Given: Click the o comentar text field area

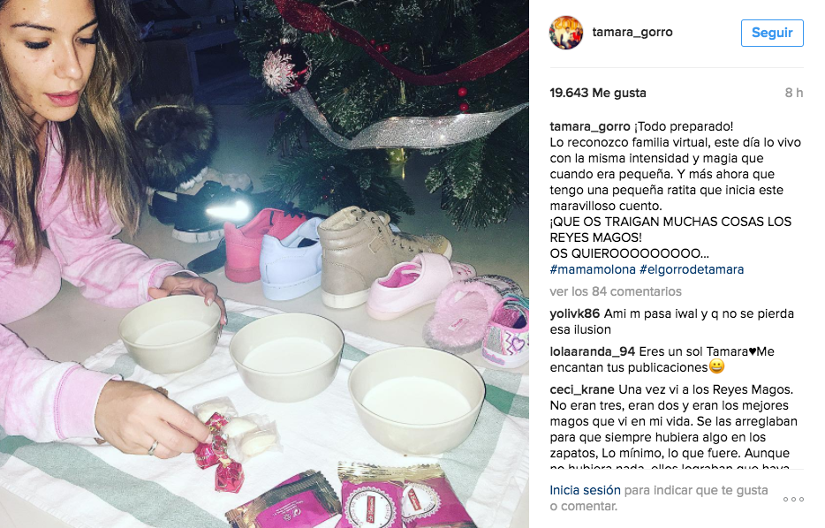Looking at the screenshot, I should point(583,506).
